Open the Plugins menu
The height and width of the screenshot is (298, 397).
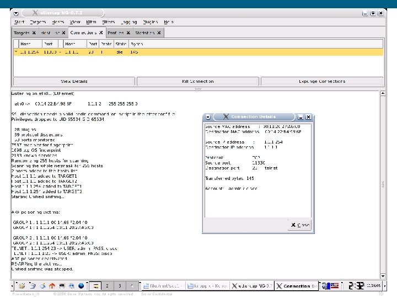(150, 22)
